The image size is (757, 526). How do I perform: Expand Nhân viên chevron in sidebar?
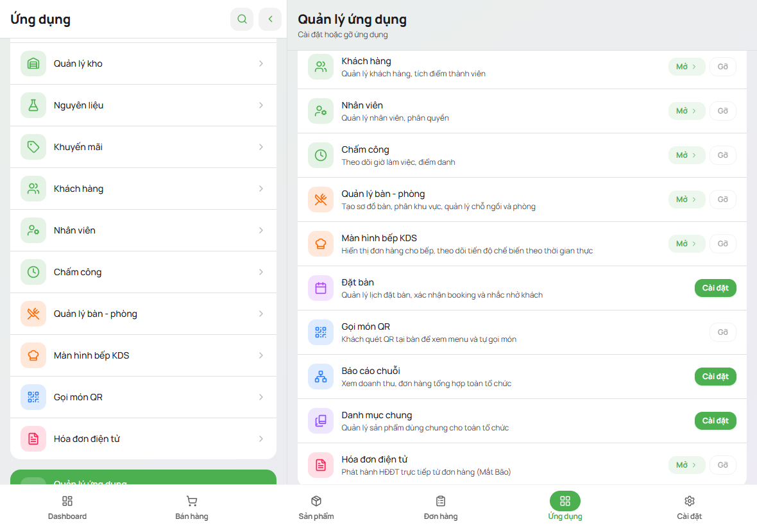(x=260, y=230)
